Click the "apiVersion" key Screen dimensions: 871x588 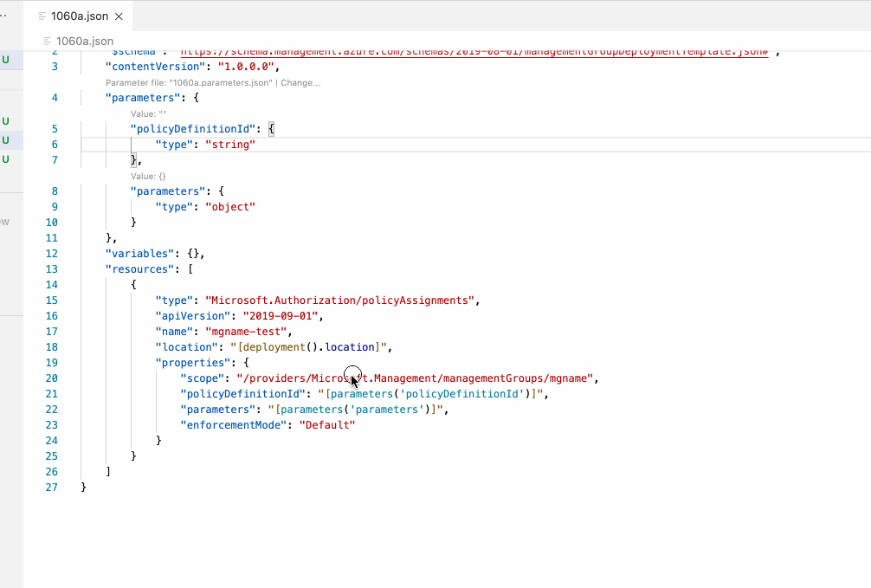point(193,316)
